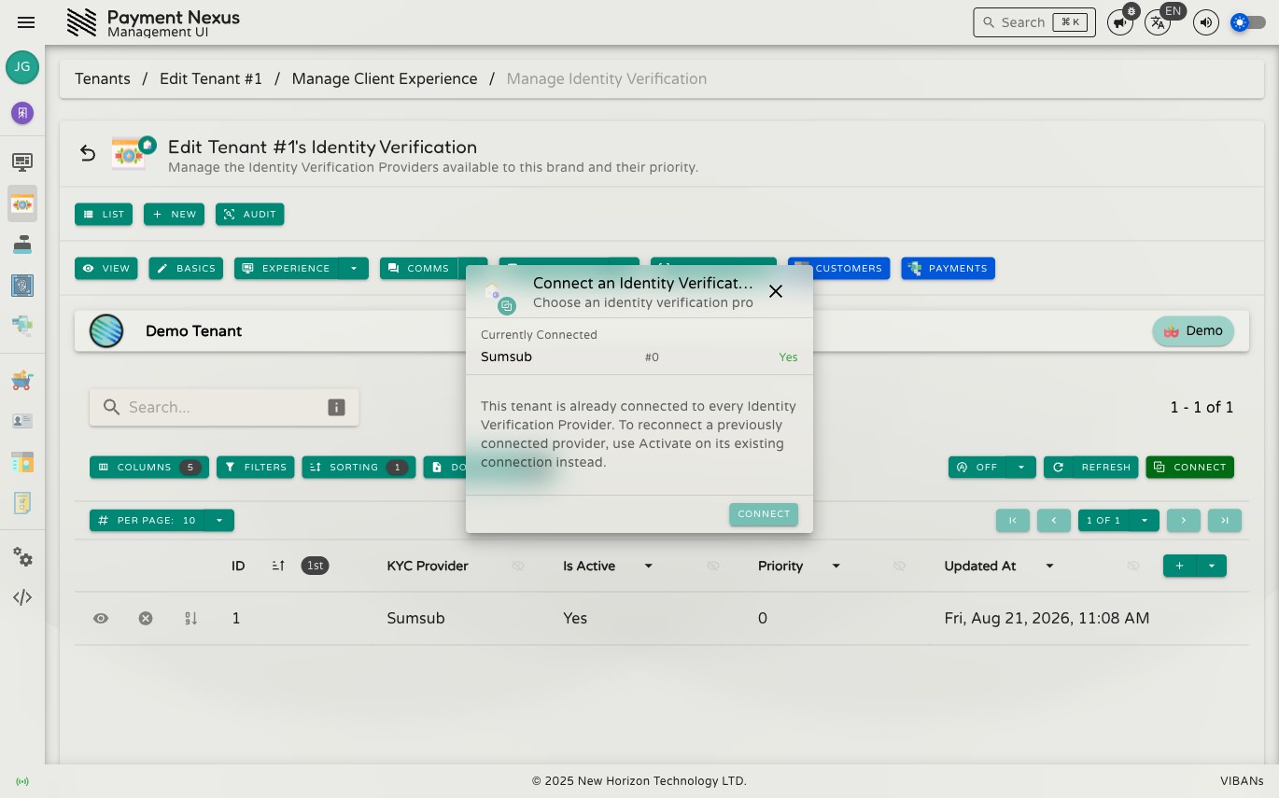Click the New button
Viewport: 1279px width, 798px height.
tap(174, 214)
